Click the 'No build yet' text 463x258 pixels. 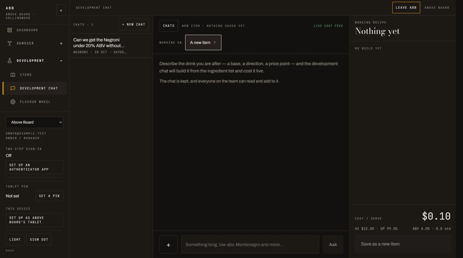click(368, 49)
